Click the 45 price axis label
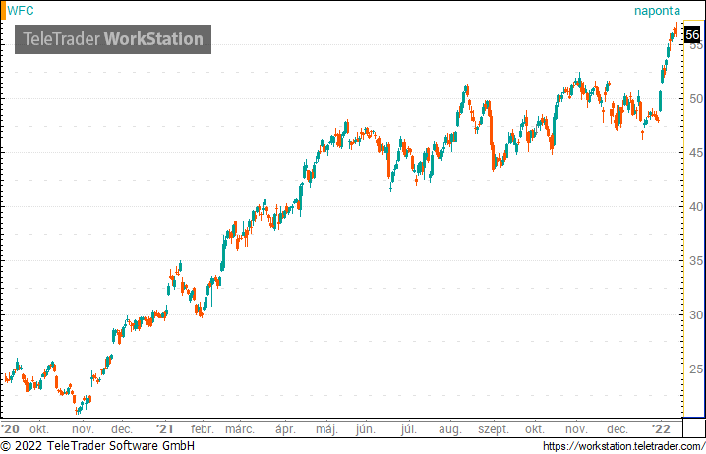706x454 pixels. 696,153
